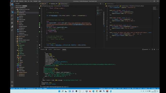This screenshot has width=166, height=93.
Task: Expand the Open Editors section
Action: click(18, 6)
